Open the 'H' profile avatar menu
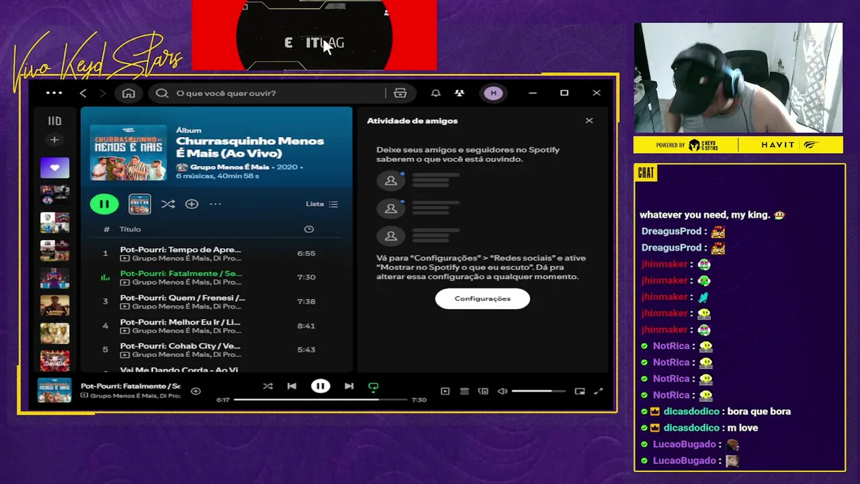The width and height of the screenshot is (860, 484). (493, 93)
